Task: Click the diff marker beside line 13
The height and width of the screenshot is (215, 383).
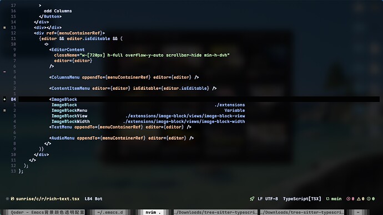Action: pos(4,28)
